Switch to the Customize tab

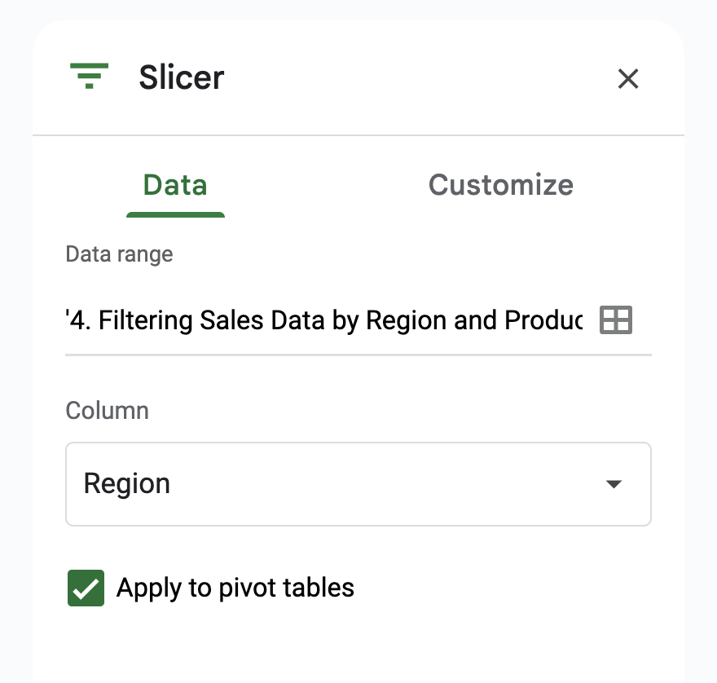[500, 185]
